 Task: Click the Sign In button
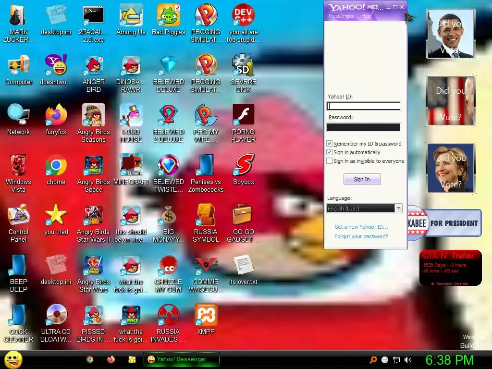coord(362,179)
